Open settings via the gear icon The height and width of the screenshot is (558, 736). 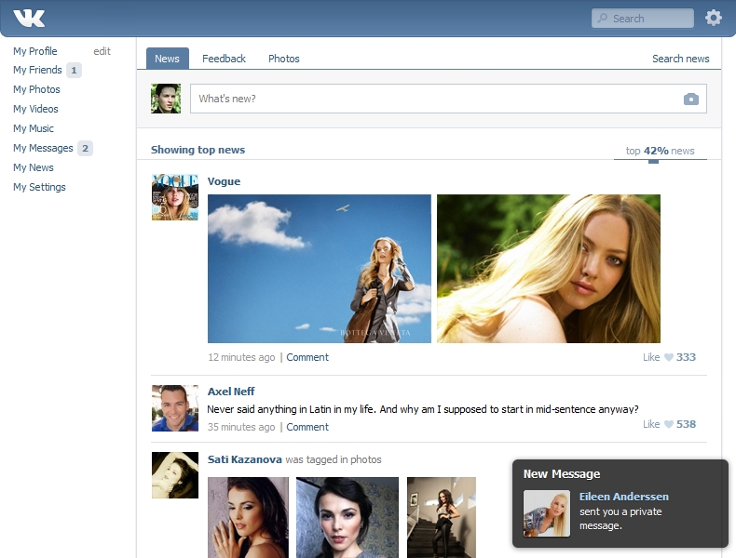tap(713, 18)
